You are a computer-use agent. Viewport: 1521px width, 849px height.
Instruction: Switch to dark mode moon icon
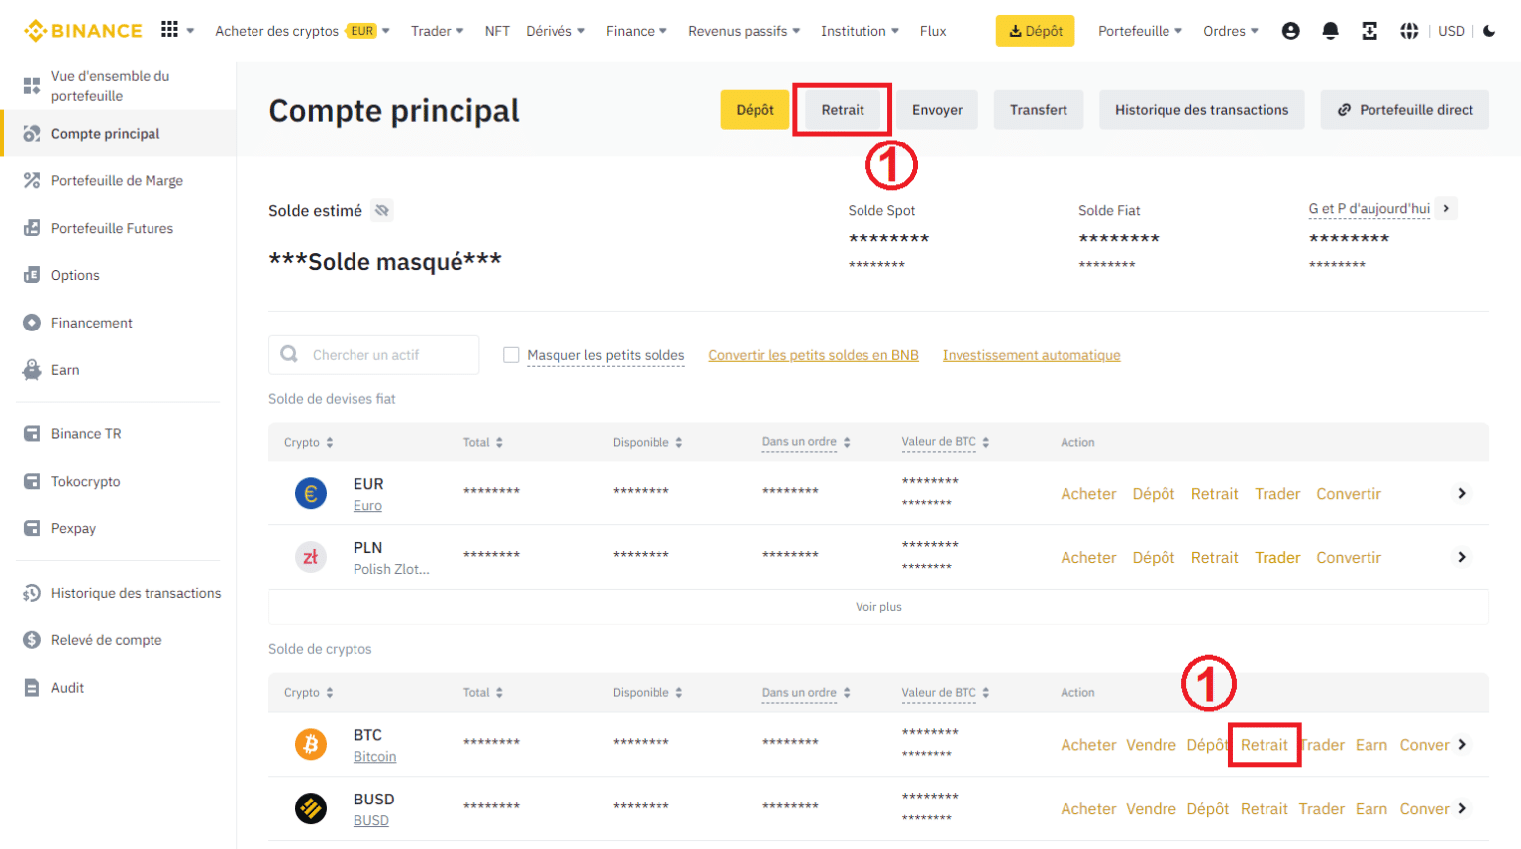(1489, 31)
